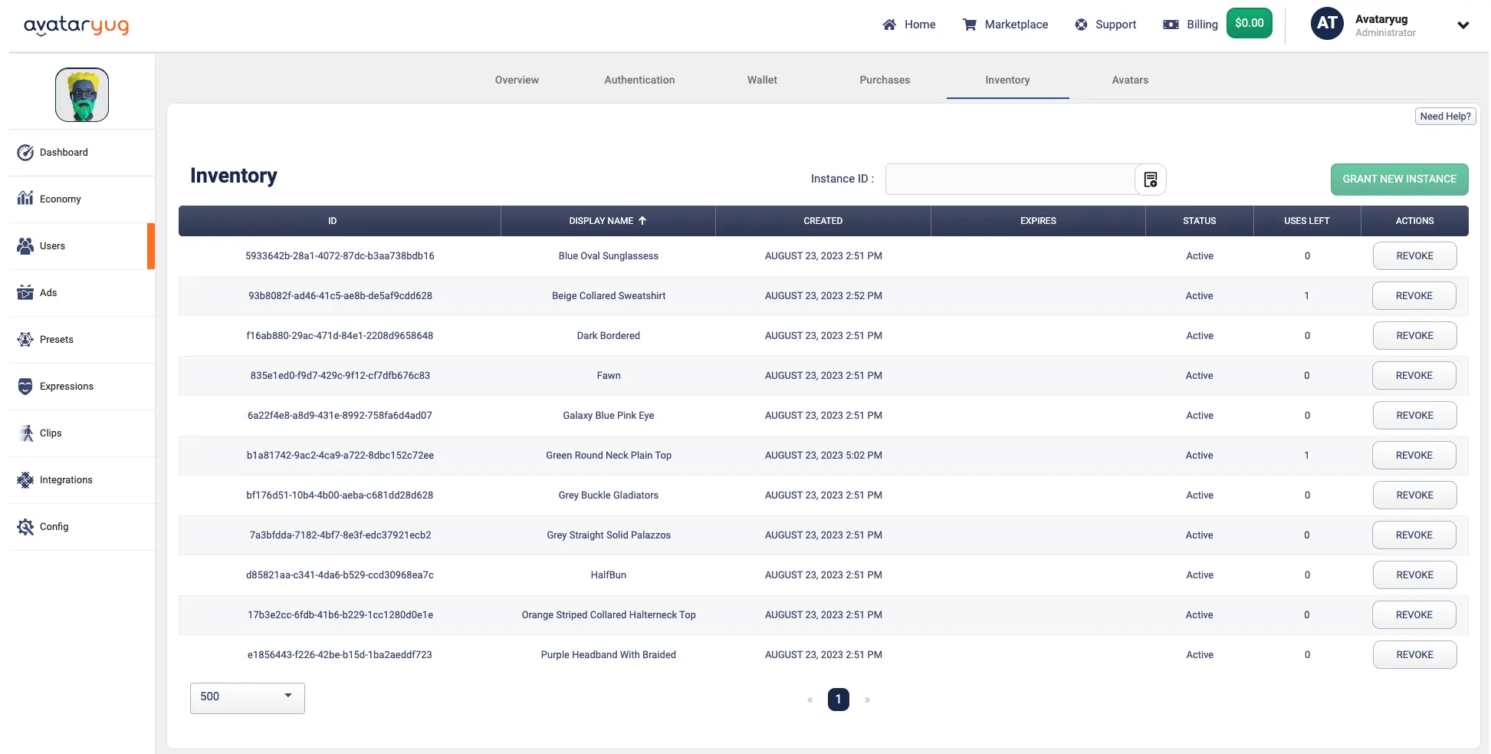This screenshot has height=754, width=1491.
Task: Expand the pagination next page arrow
Action: [x=867, y=699]
